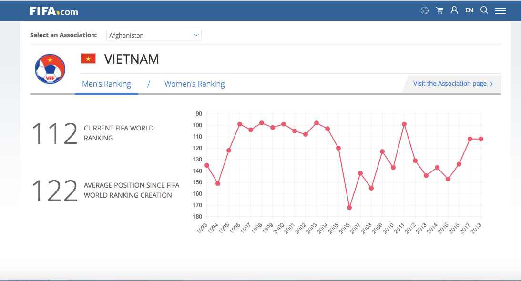The image size is (521, 281).
Task: Select the 2006 lowest data point
Action: coord(349,208)
